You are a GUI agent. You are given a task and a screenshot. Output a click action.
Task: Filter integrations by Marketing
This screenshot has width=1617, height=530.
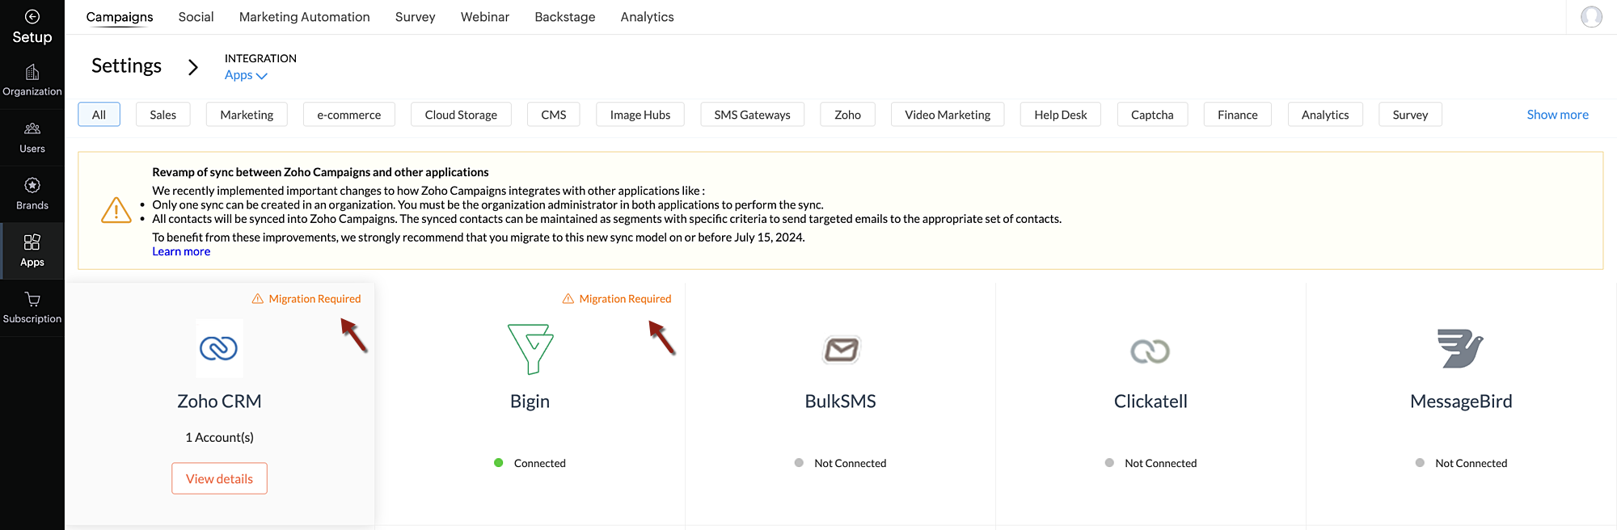[x=247, y=115]
